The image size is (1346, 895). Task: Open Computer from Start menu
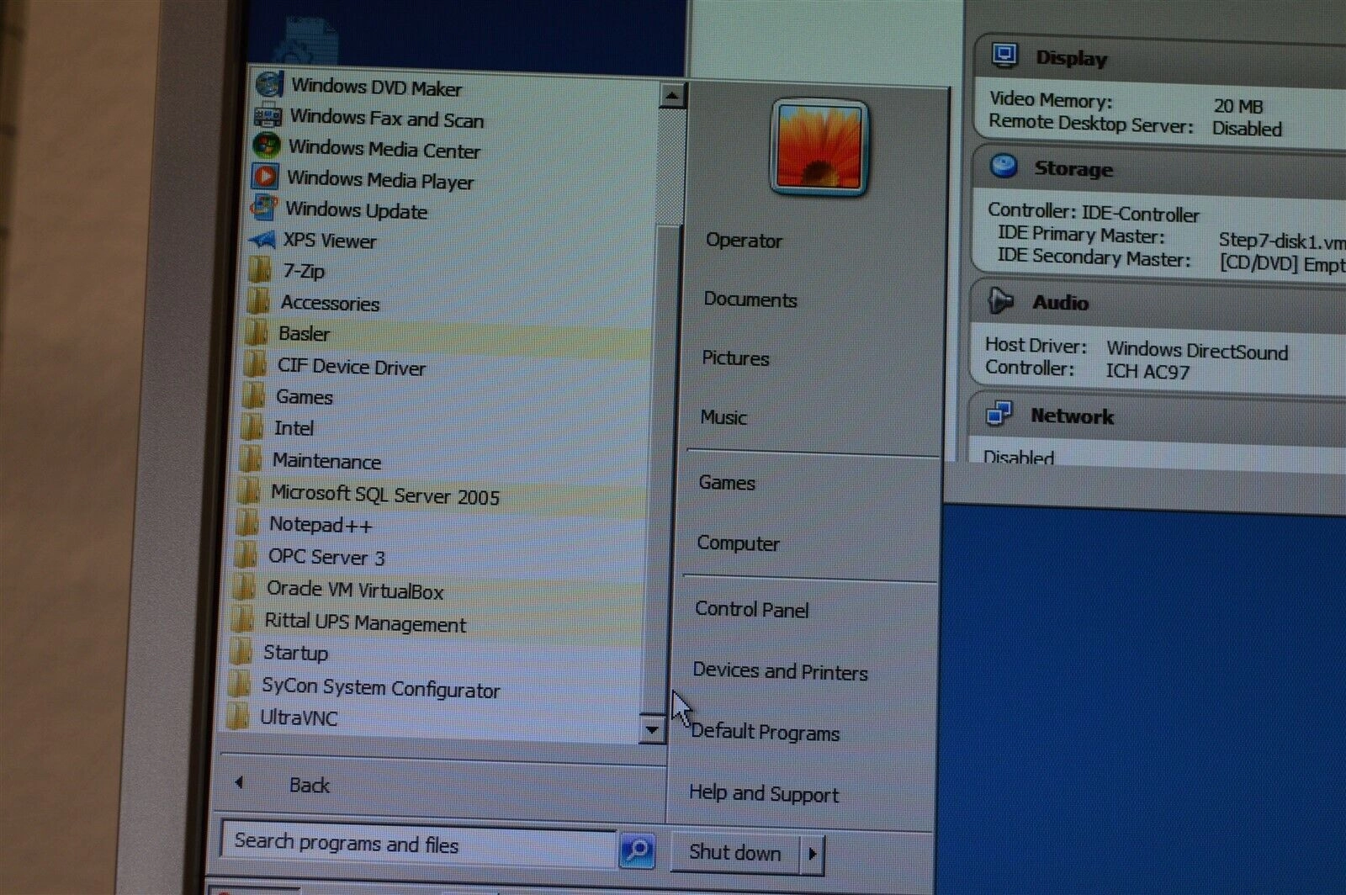point(738,543)
